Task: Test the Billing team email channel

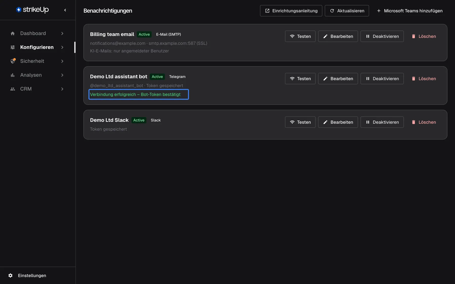Action: pyautogui.click(x=300, y=36)
